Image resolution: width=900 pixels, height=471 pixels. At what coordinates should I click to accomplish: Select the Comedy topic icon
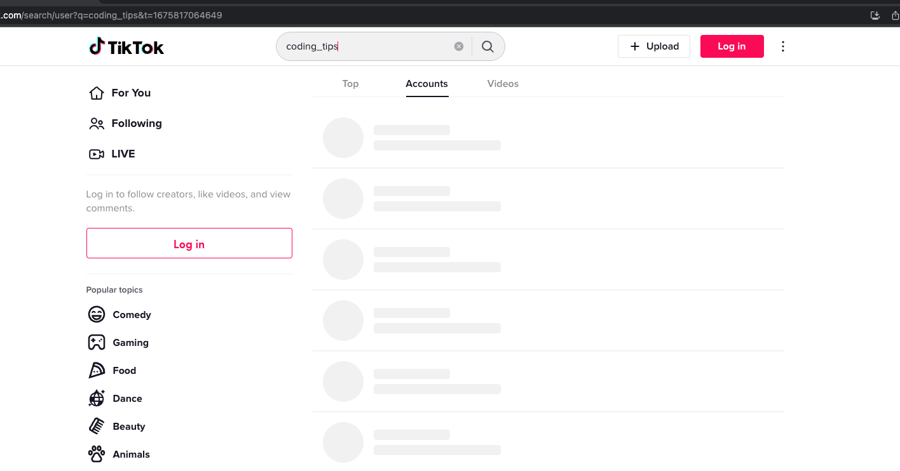pos(96,314)
